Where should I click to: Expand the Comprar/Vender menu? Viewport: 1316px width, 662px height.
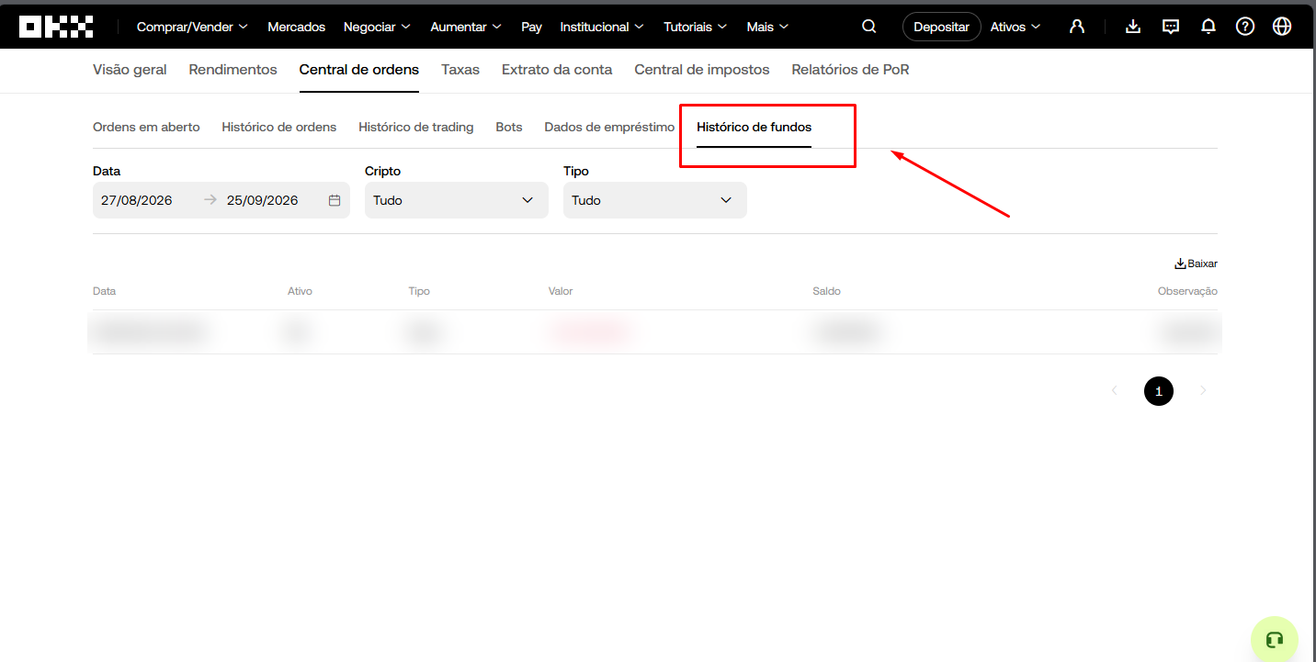[192, 27]
